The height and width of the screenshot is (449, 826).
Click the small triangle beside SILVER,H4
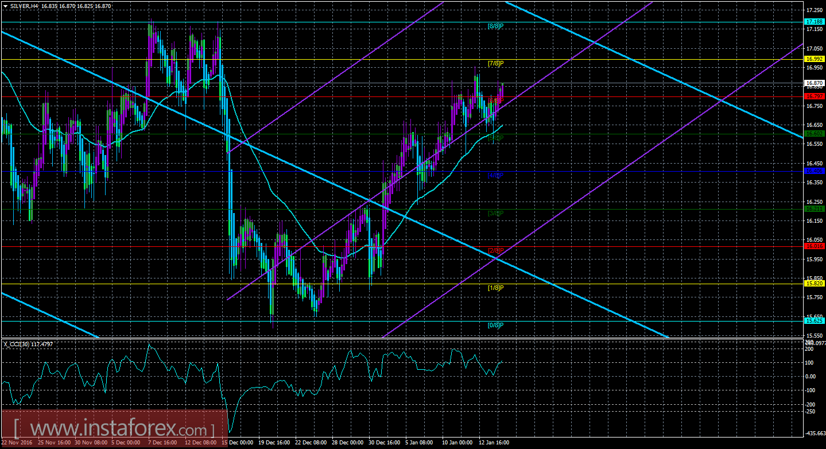(x=5, y=6)
